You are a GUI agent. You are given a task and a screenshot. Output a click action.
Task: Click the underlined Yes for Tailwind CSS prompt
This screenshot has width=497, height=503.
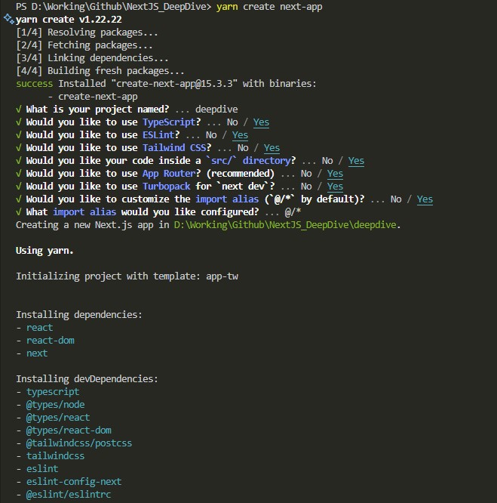click(272, 148)
